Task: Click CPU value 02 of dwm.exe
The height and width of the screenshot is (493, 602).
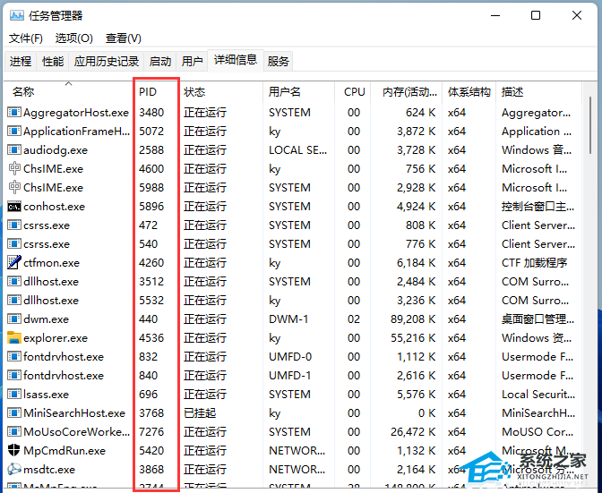Action: coord(354,319)
